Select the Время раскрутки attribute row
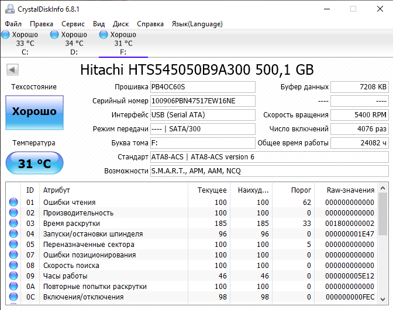The image size is (393, 310). (192, 223)
